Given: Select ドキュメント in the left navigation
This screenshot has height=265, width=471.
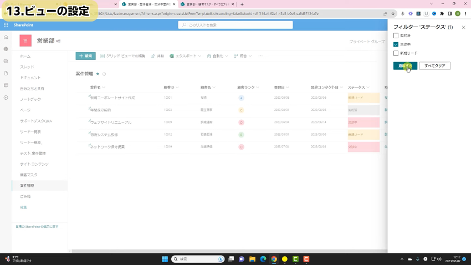Looking at the screenshot, I should point(30,78).
